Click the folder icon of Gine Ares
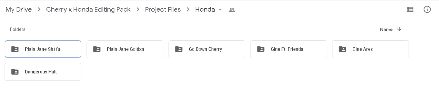The height and width of the screenshot is (110, 439). tap(342, 49)
